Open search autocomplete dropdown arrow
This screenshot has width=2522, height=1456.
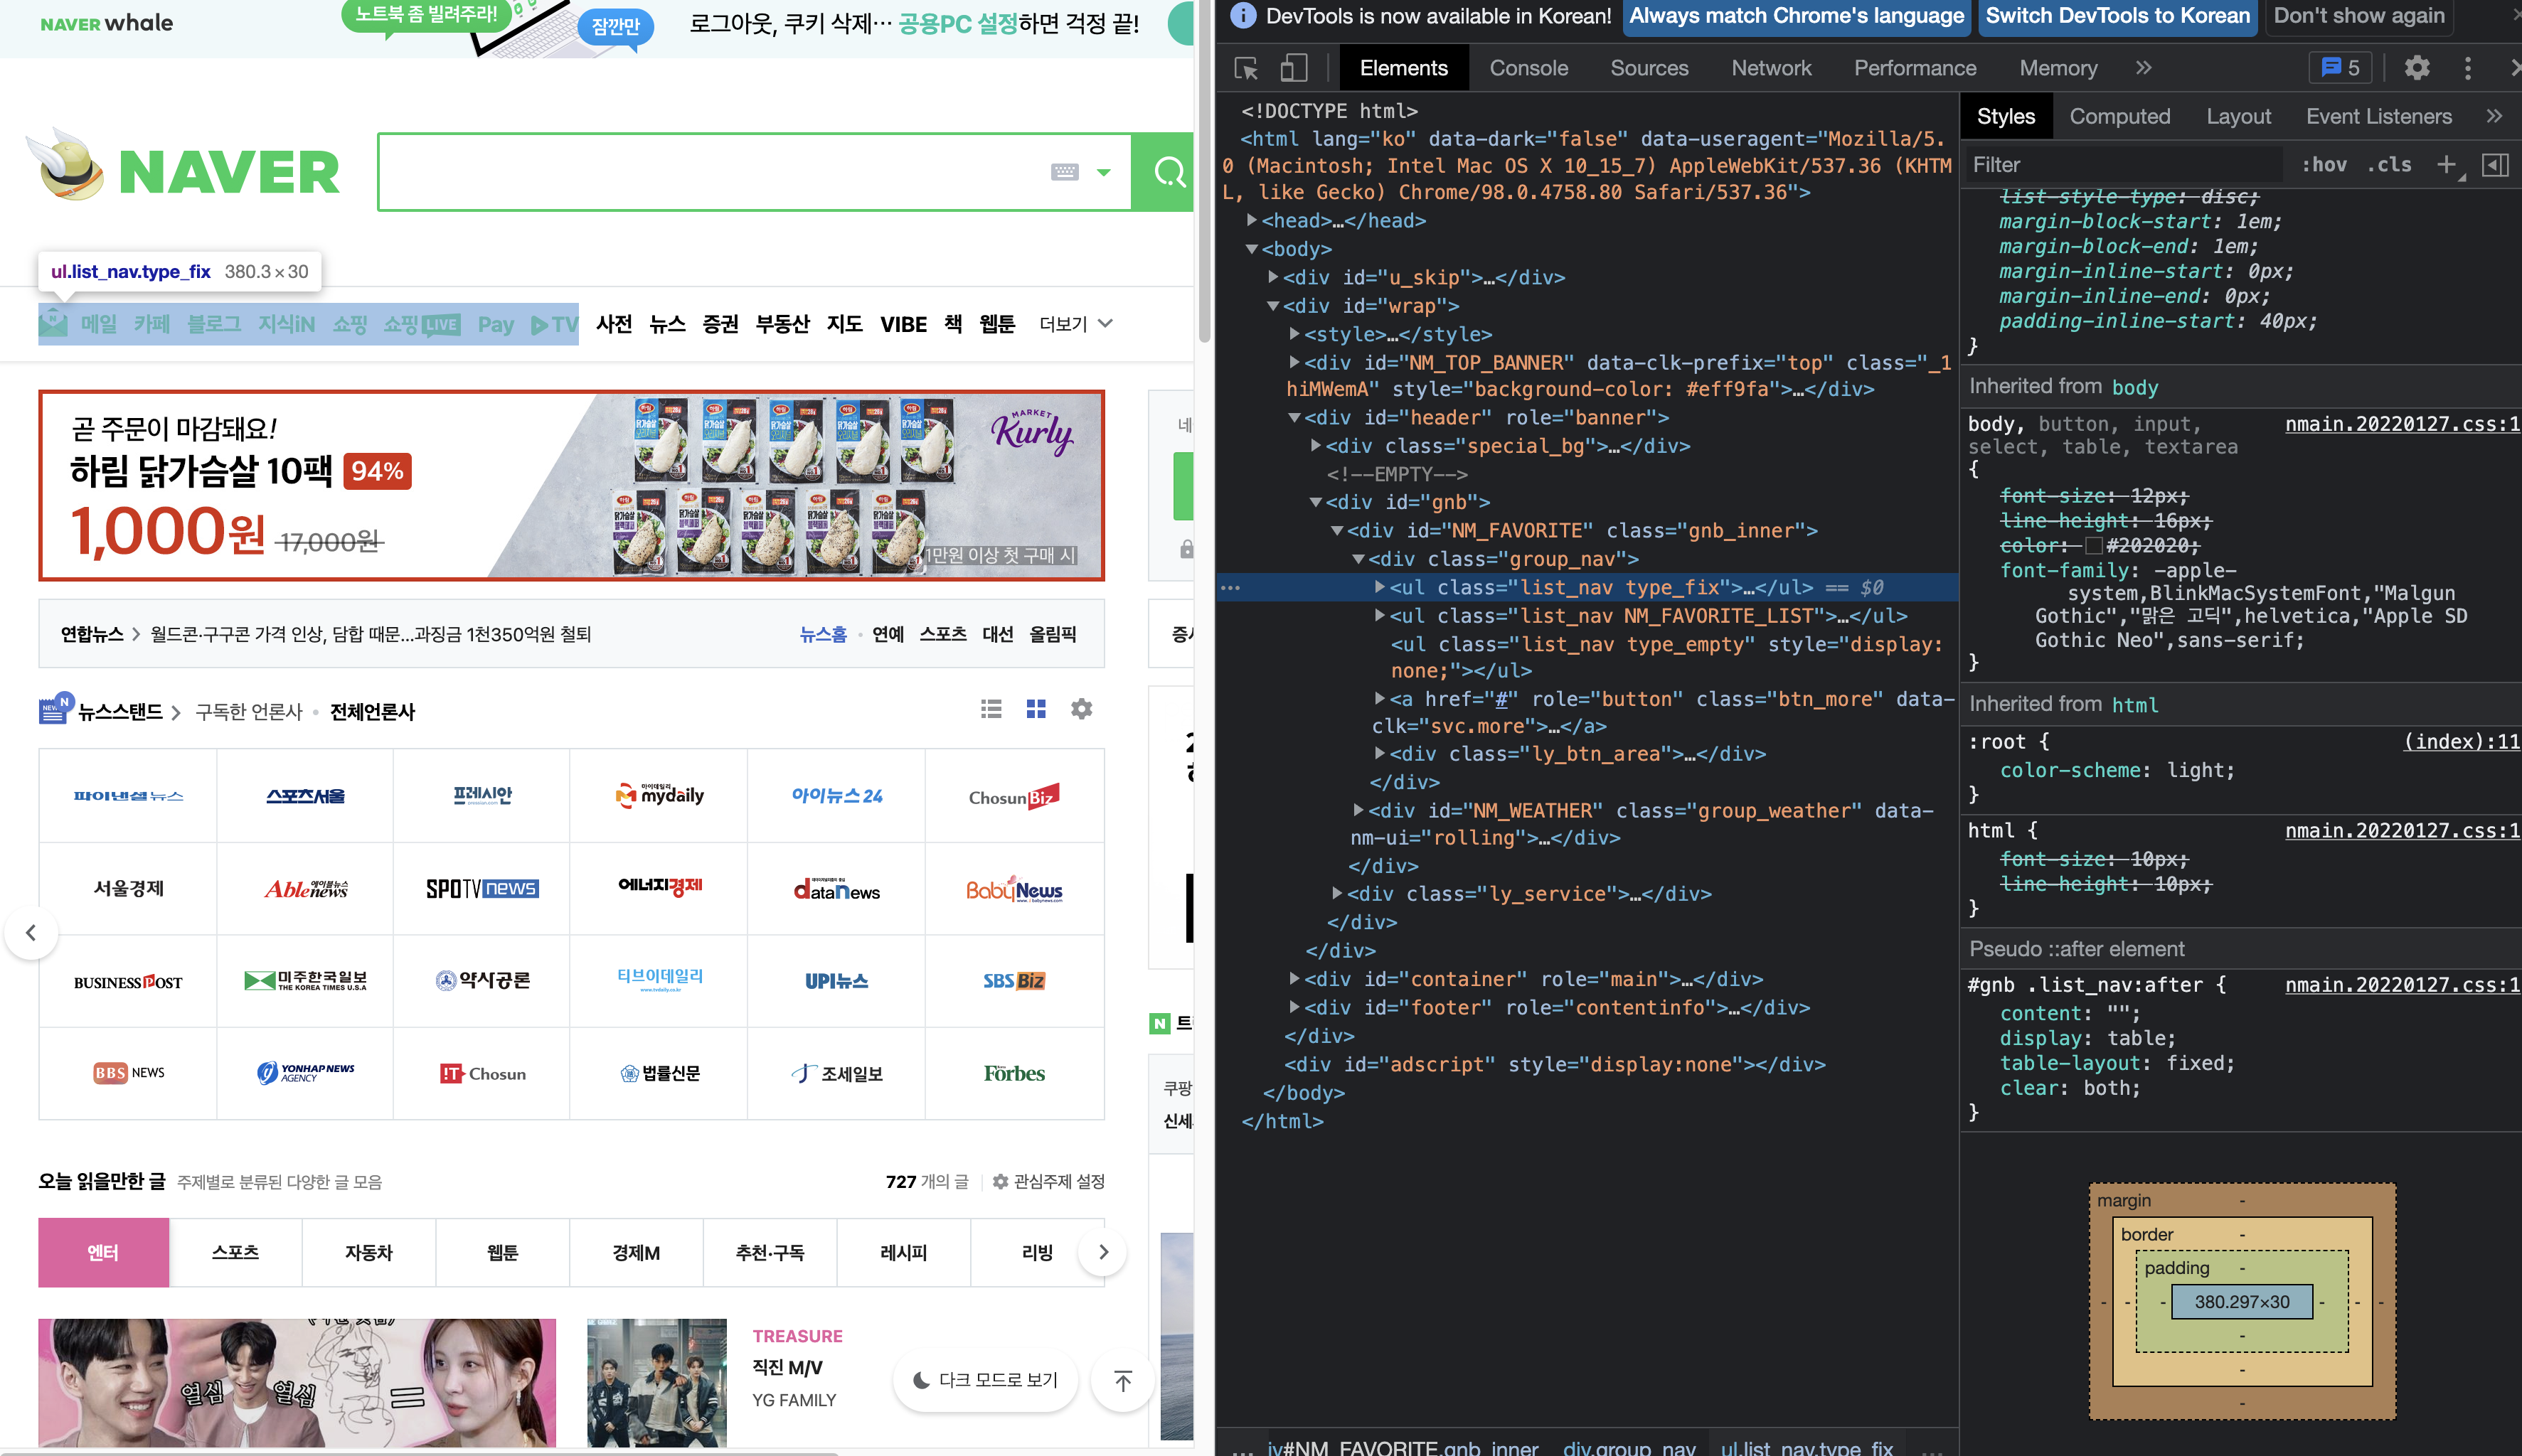tap(1103, 172)
